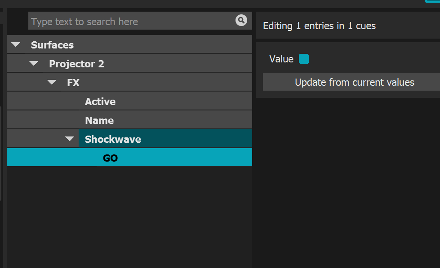Click the search magnifier icon

click(x=241, y=21)
